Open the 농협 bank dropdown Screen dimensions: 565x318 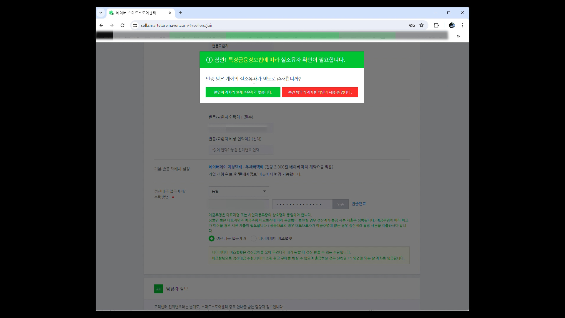click(239, 191)
